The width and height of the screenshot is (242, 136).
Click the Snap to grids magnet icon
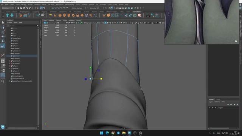(53, 8)
